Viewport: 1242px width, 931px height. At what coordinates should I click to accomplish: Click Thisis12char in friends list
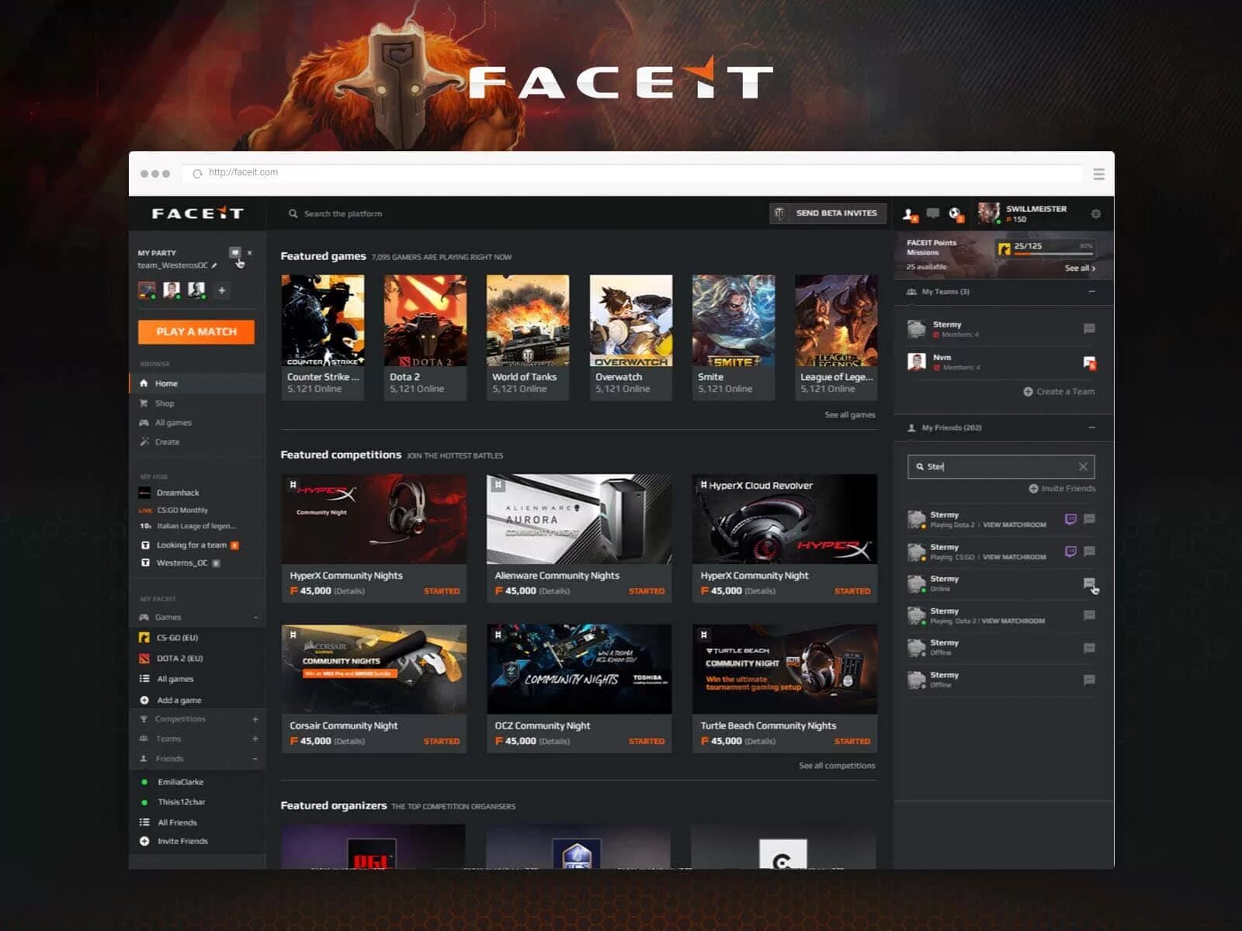coord(181,802)
